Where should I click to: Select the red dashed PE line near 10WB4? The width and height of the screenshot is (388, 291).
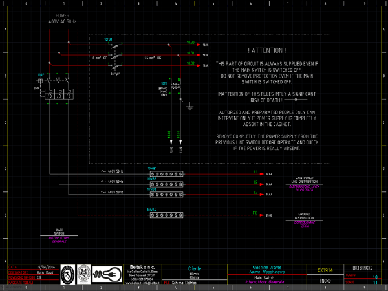point(114,215)
